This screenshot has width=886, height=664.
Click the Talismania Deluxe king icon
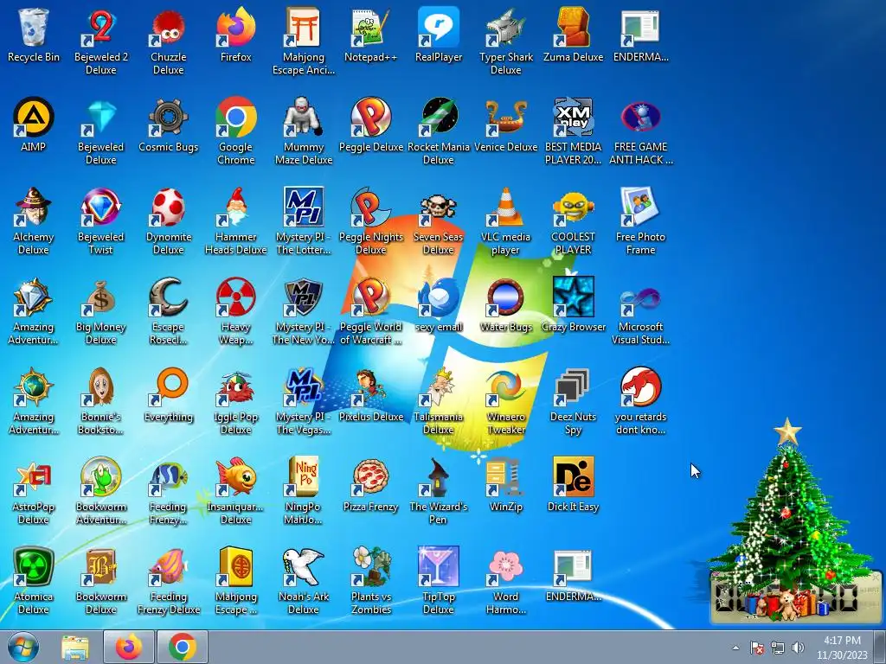tap(439, 386)
